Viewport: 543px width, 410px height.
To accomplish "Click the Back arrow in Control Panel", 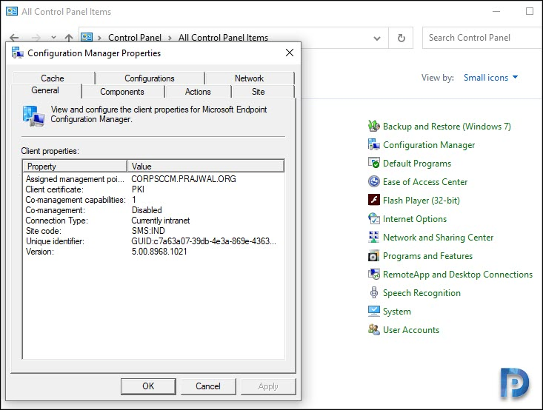I will 14,37.
